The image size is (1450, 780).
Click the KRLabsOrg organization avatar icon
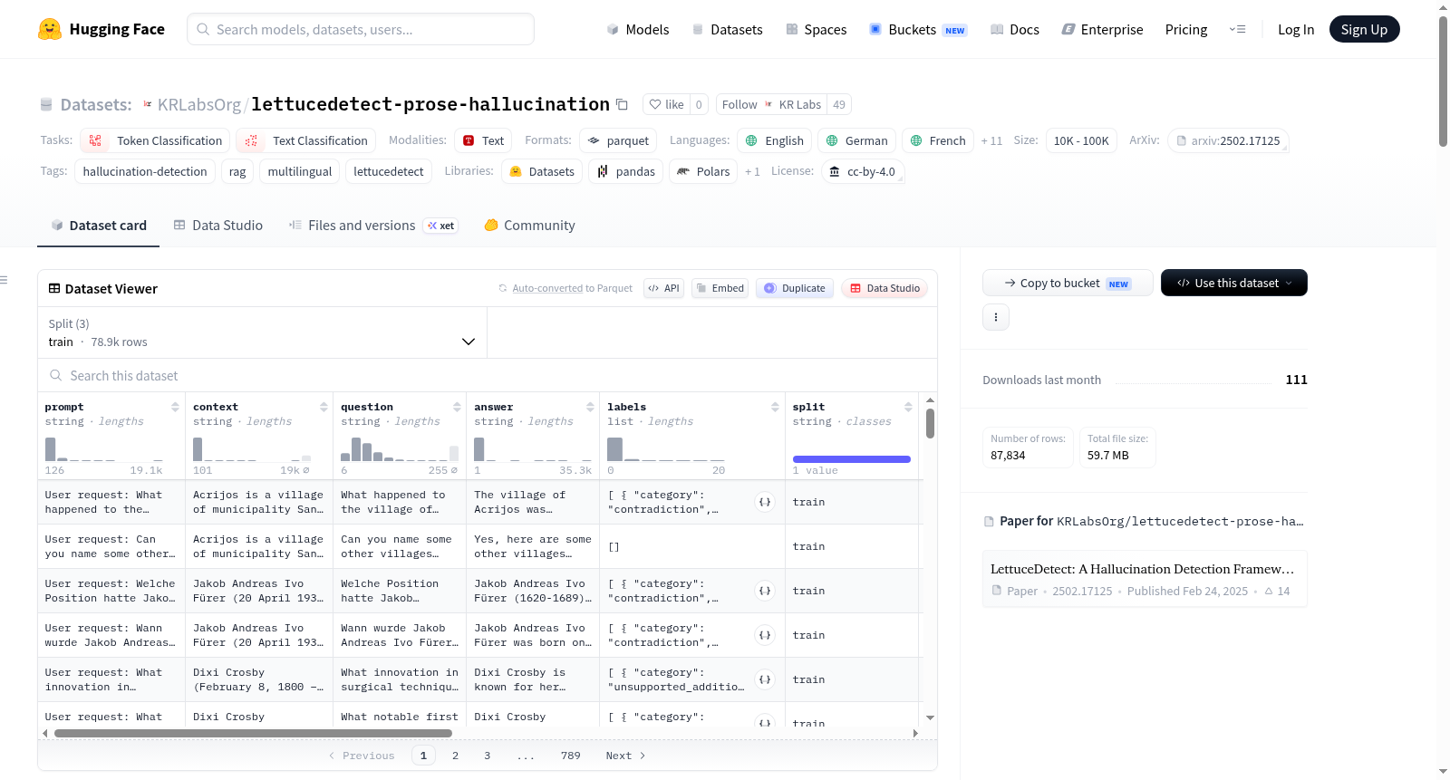click(x=148, y=105)
